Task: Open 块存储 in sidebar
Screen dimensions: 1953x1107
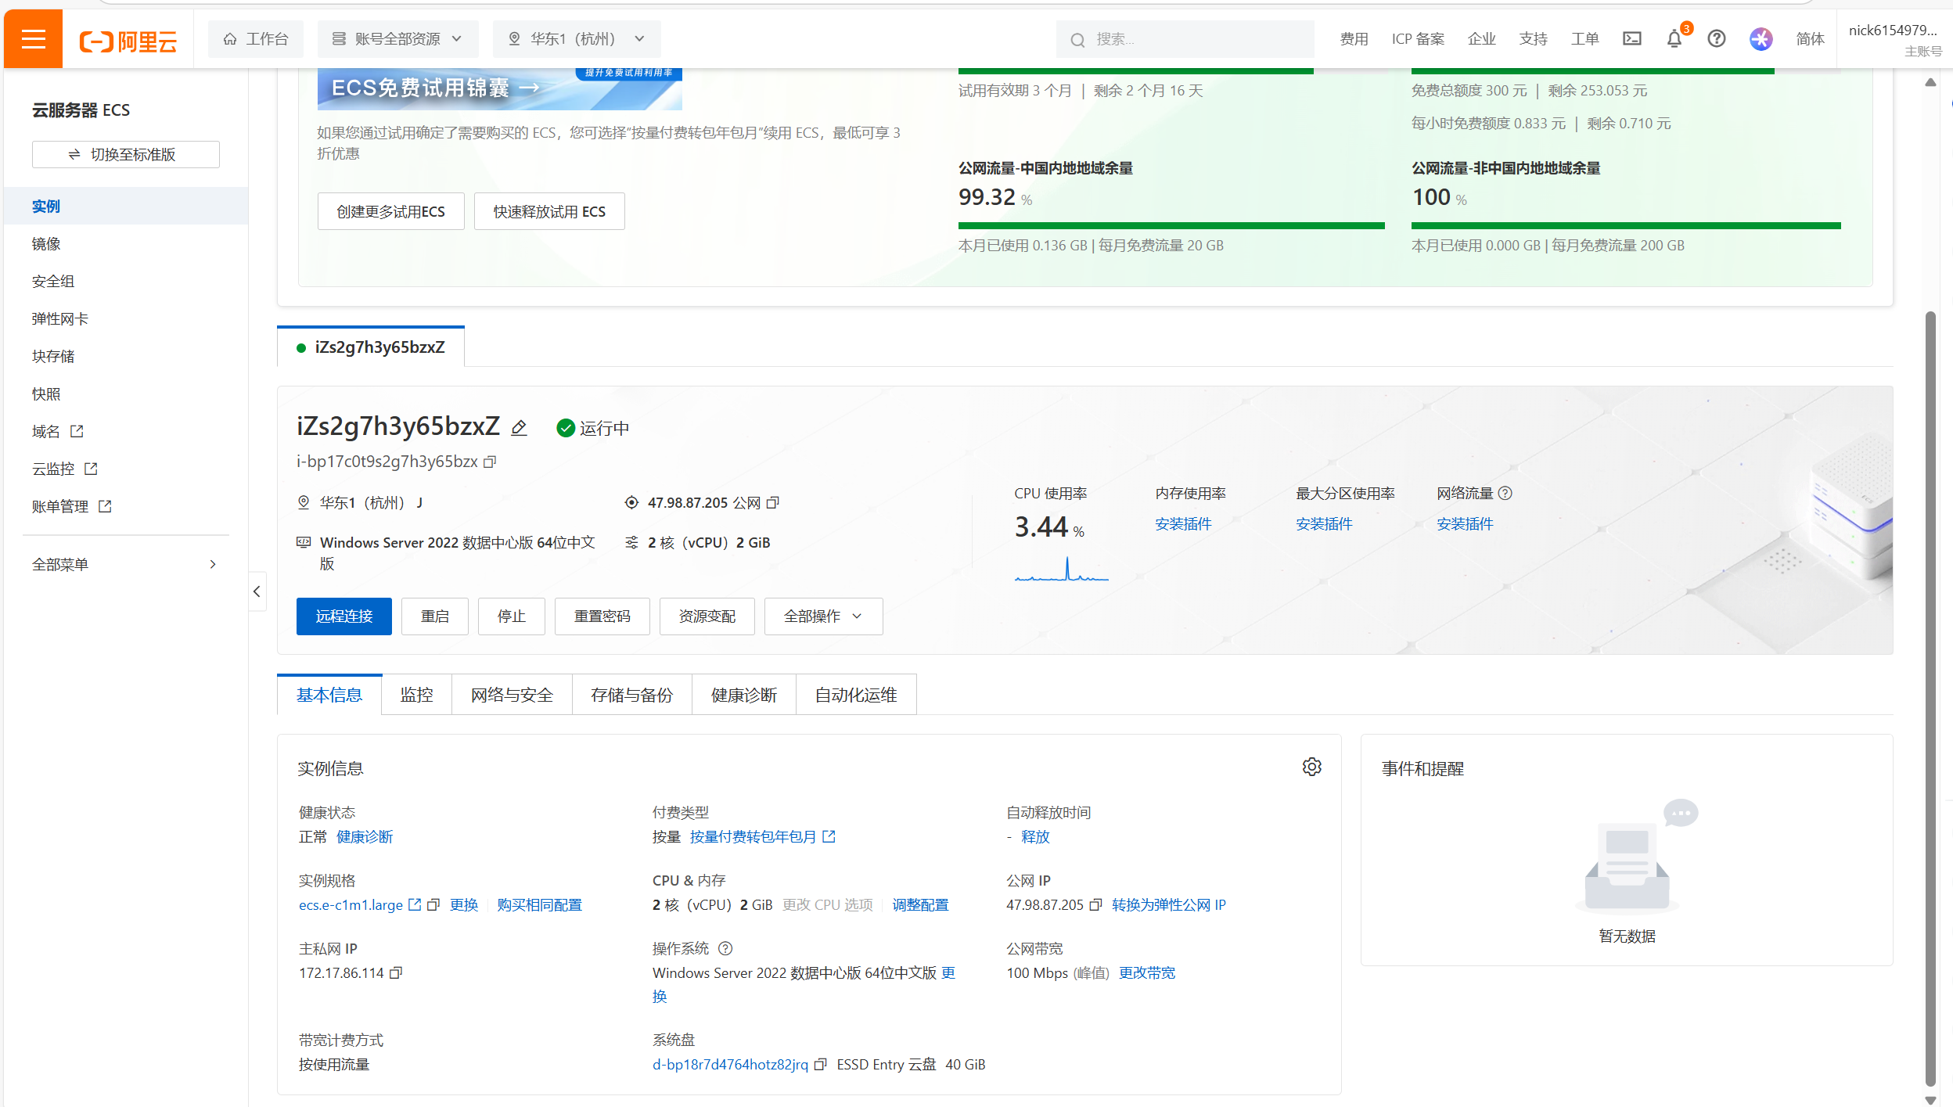Action: coord(126,356)
